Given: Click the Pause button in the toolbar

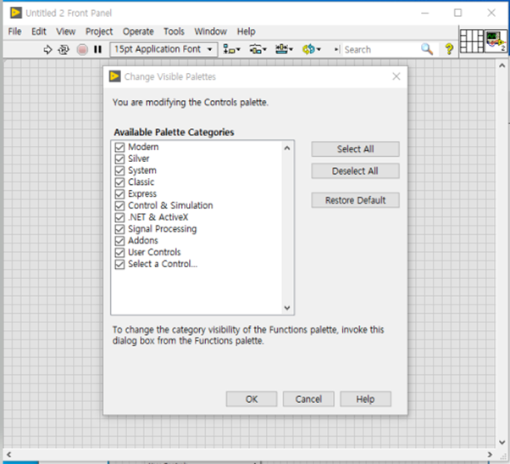Looking at the screenshot, I should 97,49.
